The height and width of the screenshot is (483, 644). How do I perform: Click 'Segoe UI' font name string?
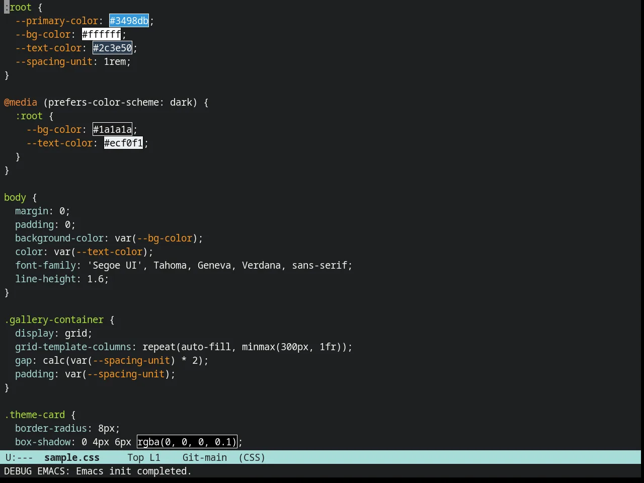pos(115,265)
